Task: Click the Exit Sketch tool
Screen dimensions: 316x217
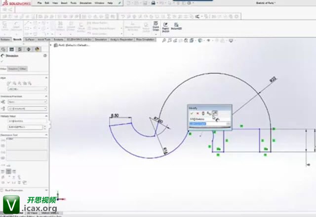Action: [5, 27]
